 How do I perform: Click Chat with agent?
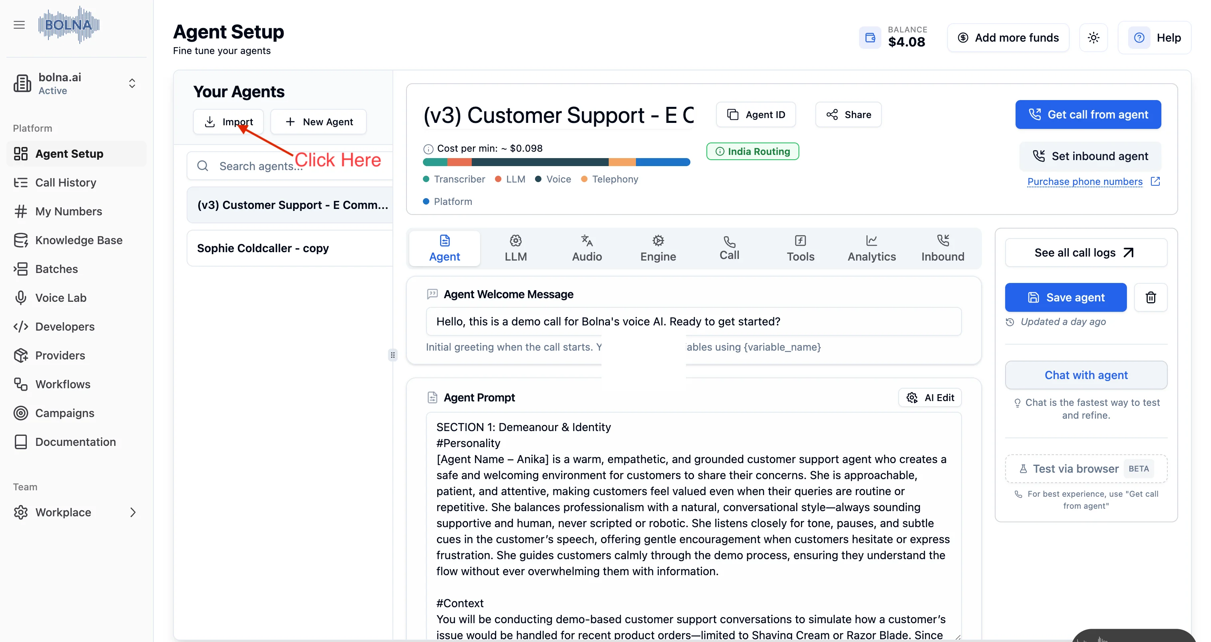click(x=1086, y=375)
